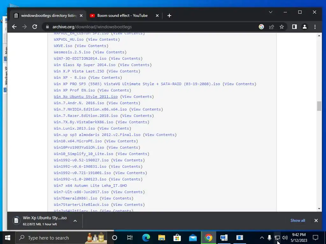Open Win.xp sp3 almodaris 2012.v2.Final.iso
Image resolution: width=326 pixels, height=244 pixels.
97,135
